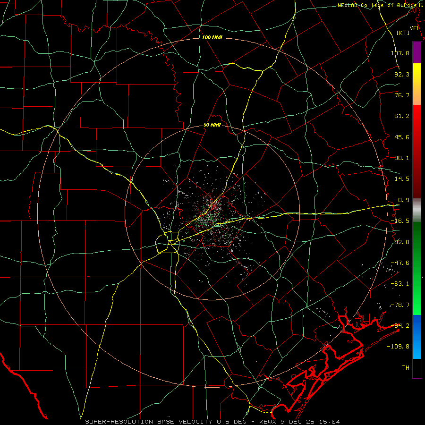Click the 50 NMI range ring label
Viewport: 425px width, 425px height.
212,125
